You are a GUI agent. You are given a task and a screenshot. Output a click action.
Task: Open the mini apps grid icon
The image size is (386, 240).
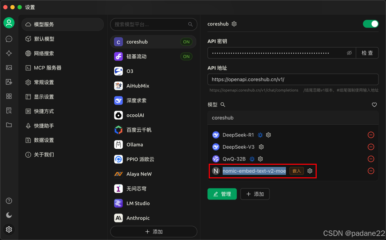[x=9, y=96]
